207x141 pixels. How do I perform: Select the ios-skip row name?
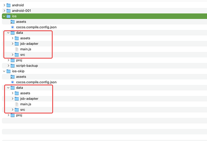coord(18,71)
